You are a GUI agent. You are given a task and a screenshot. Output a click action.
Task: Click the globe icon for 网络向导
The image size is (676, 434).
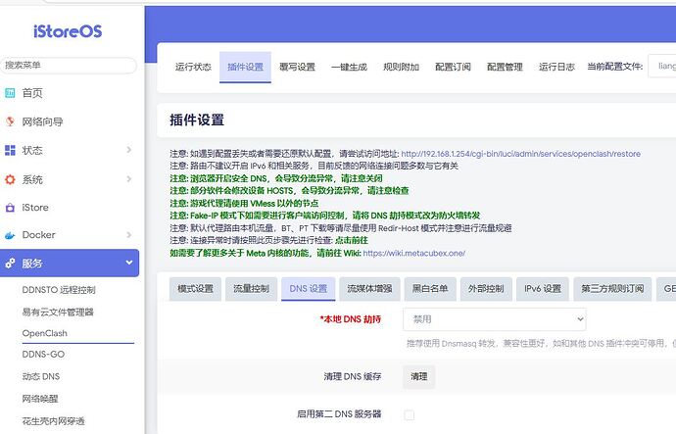pos(11,122)
